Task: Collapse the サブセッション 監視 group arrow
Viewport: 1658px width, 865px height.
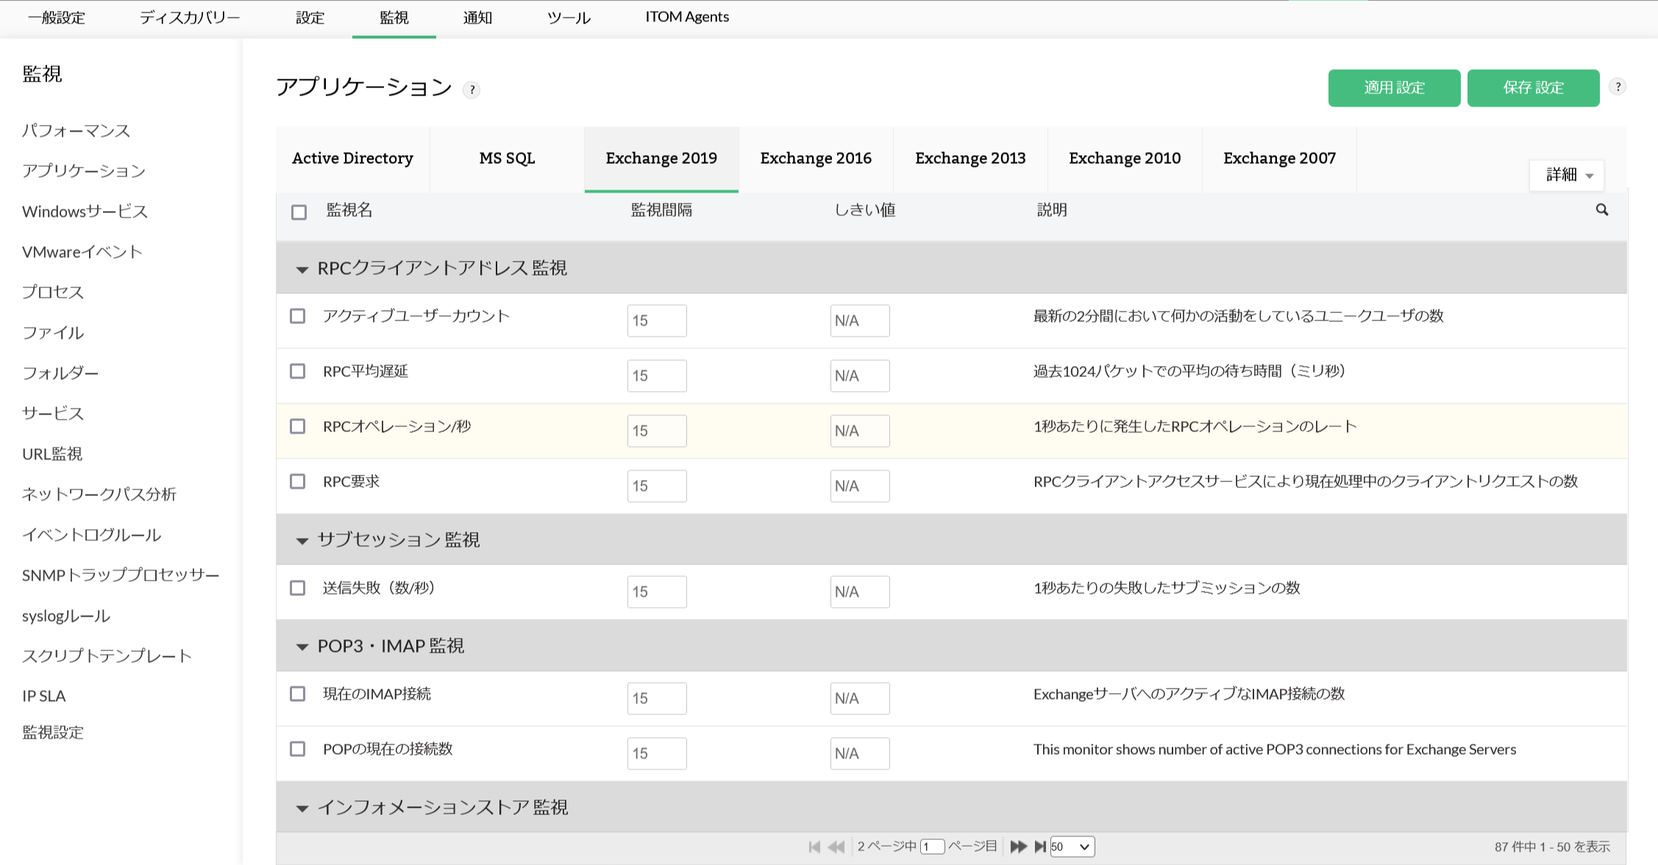Action: pos(302,541)
